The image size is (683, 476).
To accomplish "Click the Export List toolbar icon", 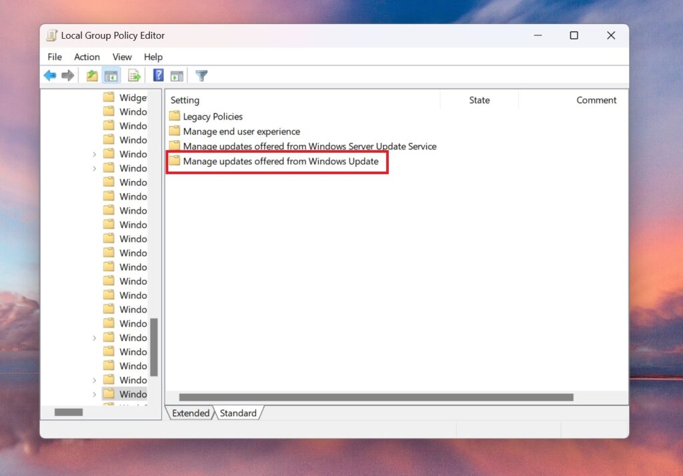I will click(x=133, y=75).
